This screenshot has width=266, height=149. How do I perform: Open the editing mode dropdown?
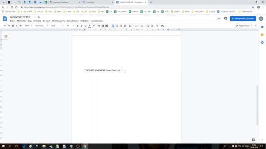pos(244,26)
